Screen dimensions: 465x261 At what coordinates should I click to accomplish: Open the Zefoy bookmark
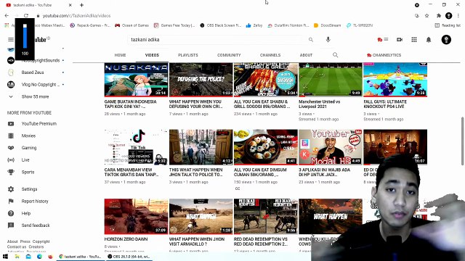pyautogui.click(x=254, y=25)
